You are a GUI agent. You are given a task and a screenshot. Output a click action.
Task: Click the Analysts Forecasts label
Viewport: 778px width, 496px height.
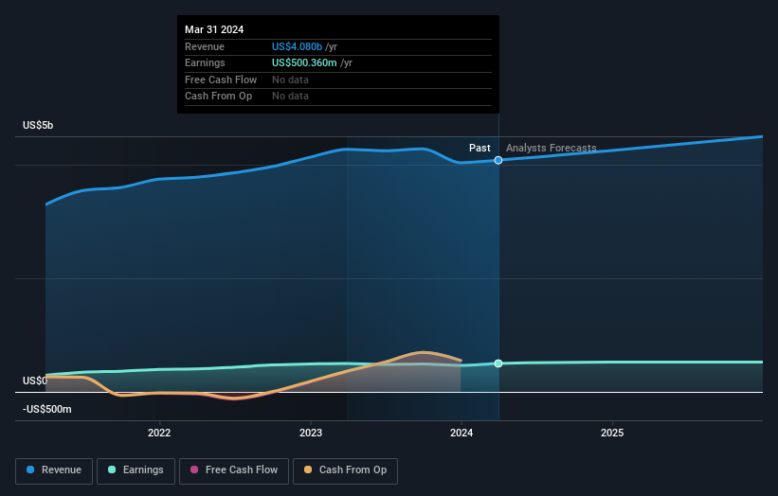click(x=552, y=148)
